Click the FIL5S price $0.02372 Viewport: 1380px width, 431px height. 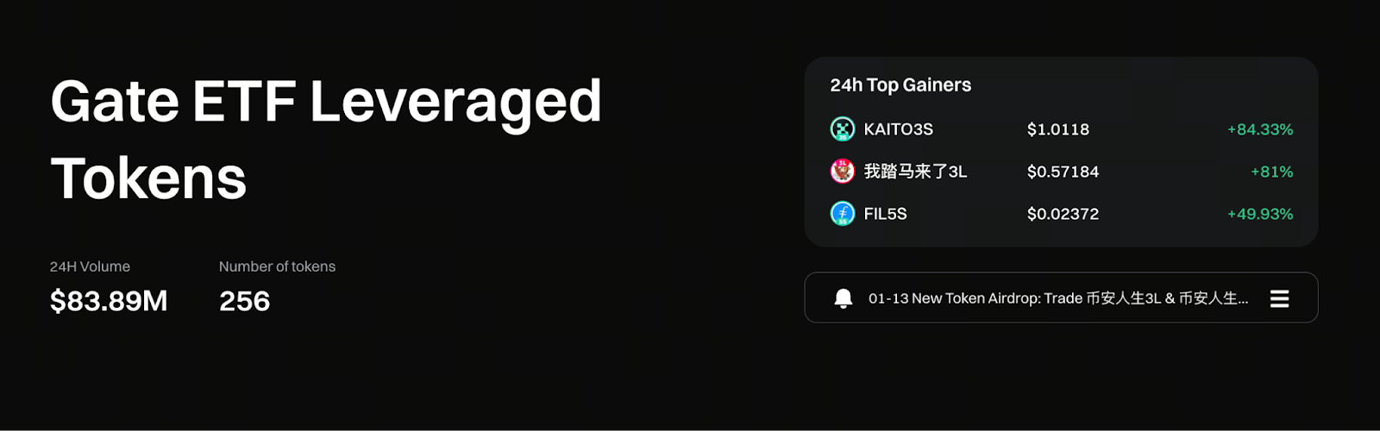pos(1063,214)
